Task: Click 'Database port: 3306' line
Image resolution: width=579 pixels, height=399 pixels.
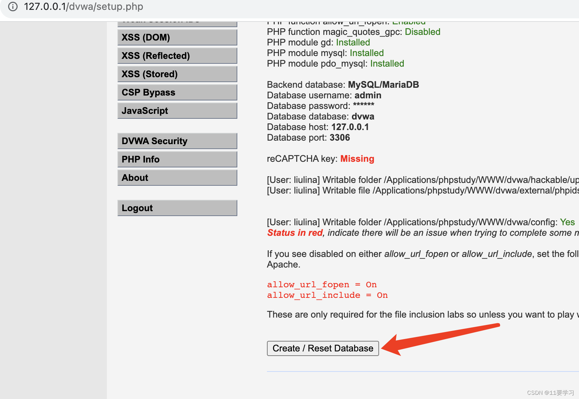Action: tap(309, 137)
